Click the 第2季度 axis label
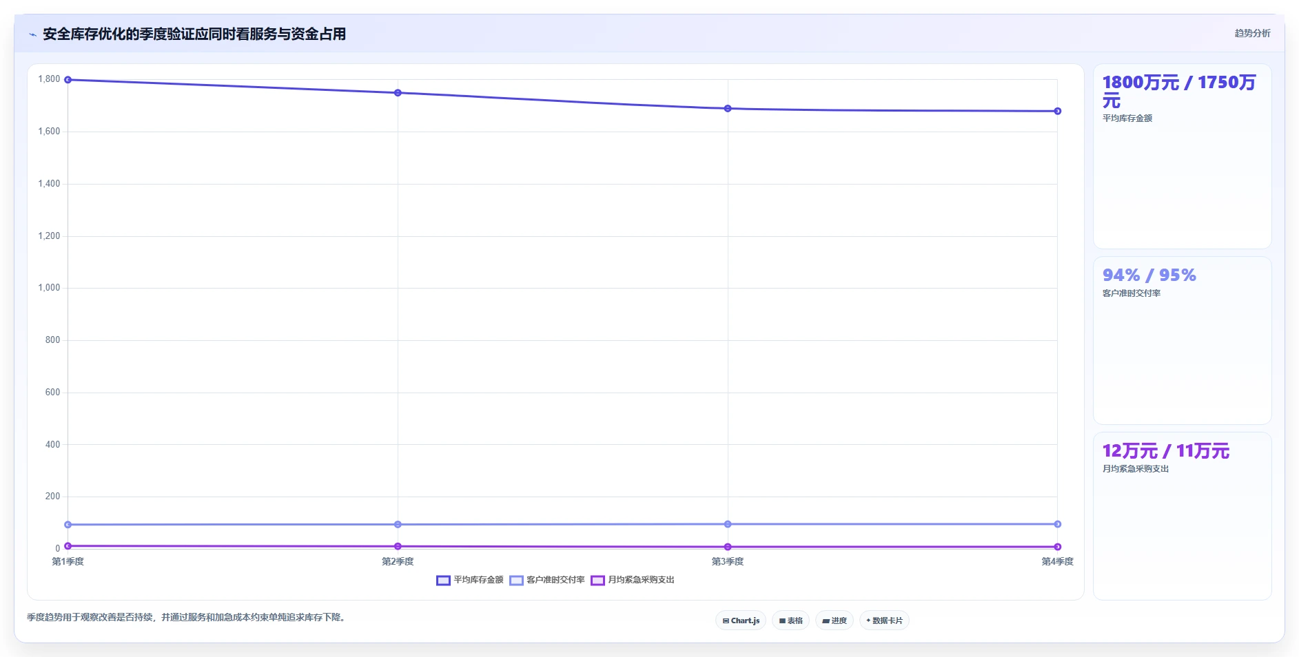Image resolution: width=1299 pixels, height=657 pixels. tap(398, 562)
